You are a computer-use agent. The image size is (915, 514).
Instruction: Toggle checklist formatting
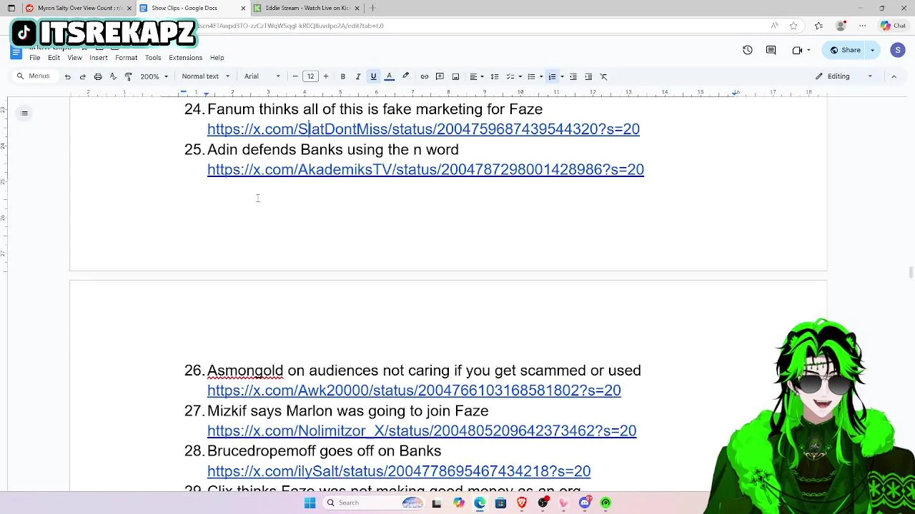(x=510, y=76)
